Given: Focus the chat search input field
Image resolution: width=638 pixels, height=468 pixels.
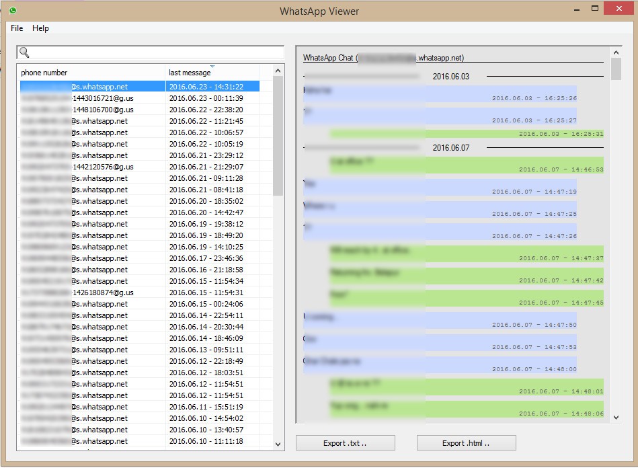Looking at the screenshot, I should (x=150, y=52).
